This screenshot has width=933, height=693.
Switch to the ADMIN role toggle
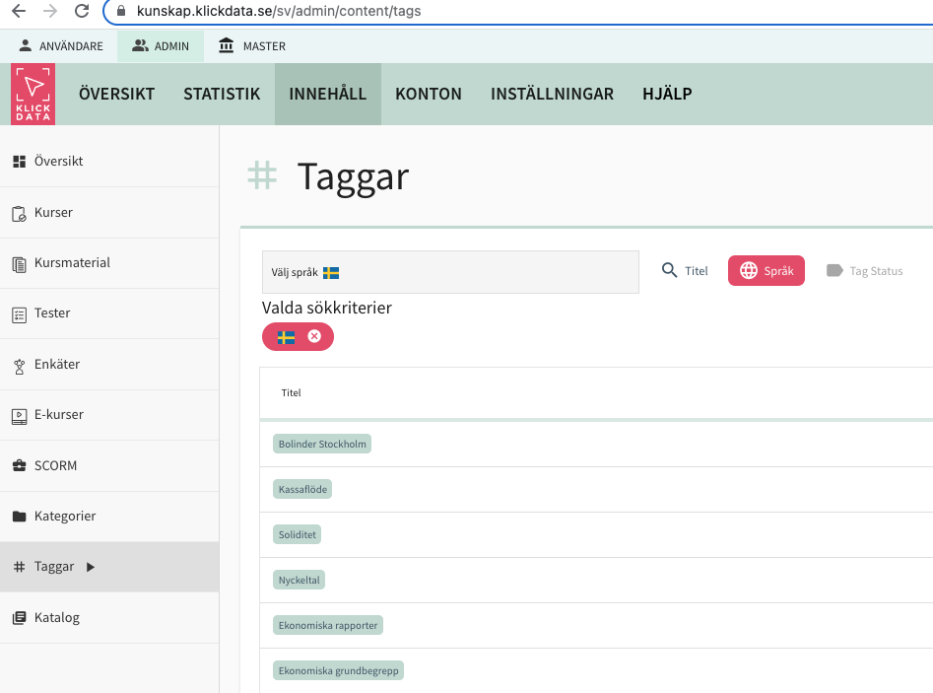coord(160,45)
